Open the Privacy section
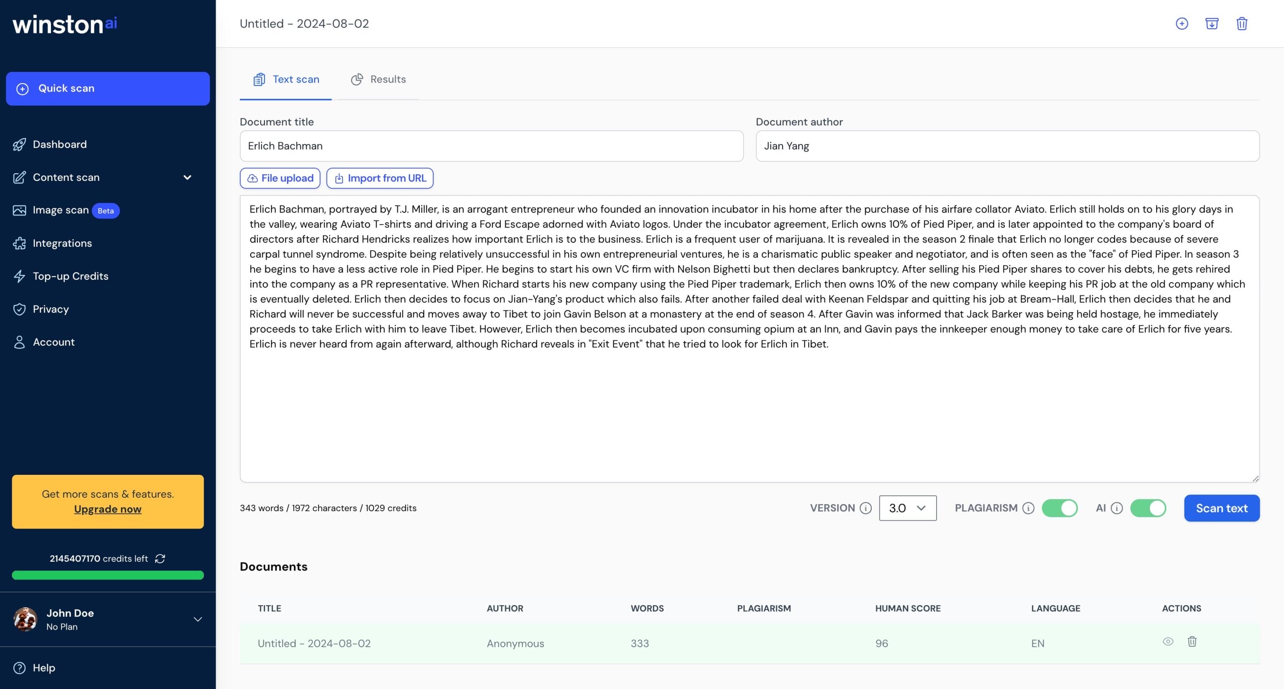 click(x=50, y=309)
